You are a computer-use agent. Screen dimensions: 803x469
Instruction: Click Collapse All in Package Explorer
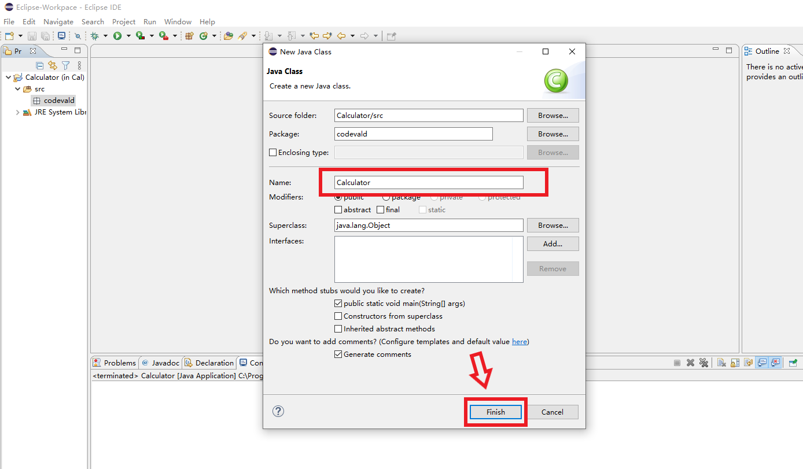[x=40, y=65]
